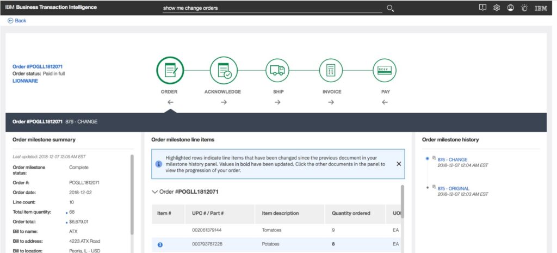Click the Quantity ordered column header

point(355,214)
